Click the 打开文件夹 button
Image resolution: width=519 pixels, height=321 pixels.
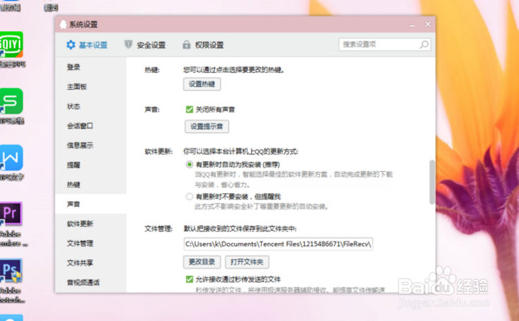pyautogui.click(x=247, y=262)
